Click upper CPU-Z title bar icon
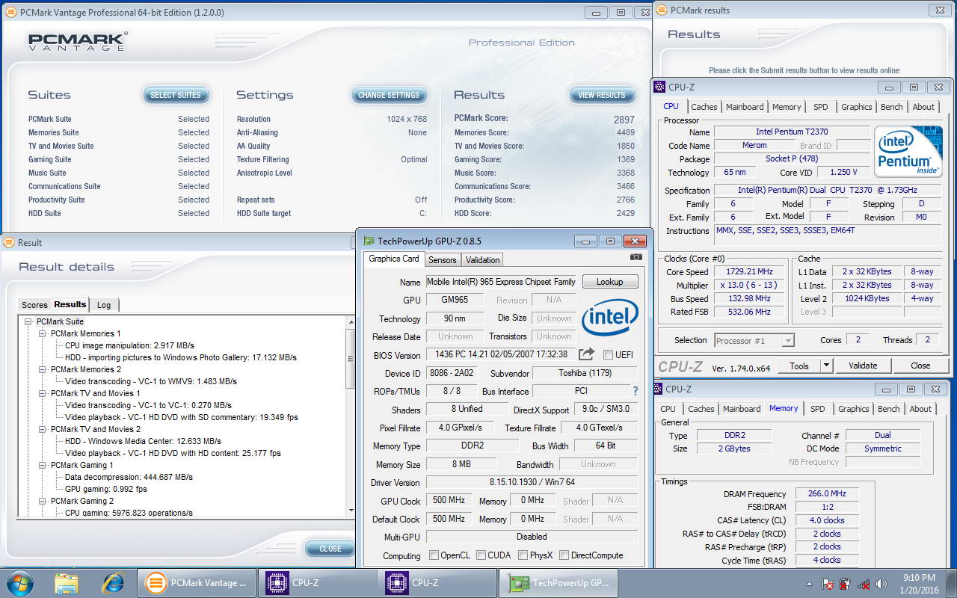Image resolution: width=957 pixels, height=598 pixels. [659, 87]
